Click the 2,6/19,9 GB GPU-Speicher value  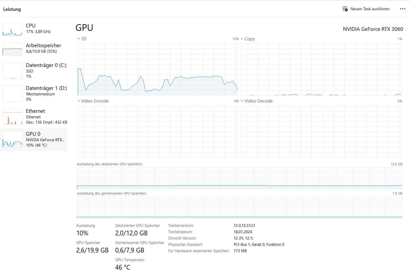92,250
